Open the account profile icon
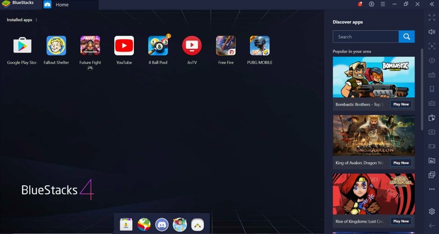Screen dimensions: 439x234 pyautogui.click(x=372, y=4)
